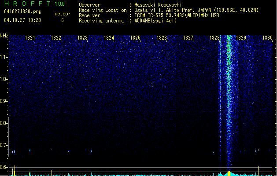Click the yellow peak in the bottom signal graph under the echo
277x176 pixels.
pos(229,173)
